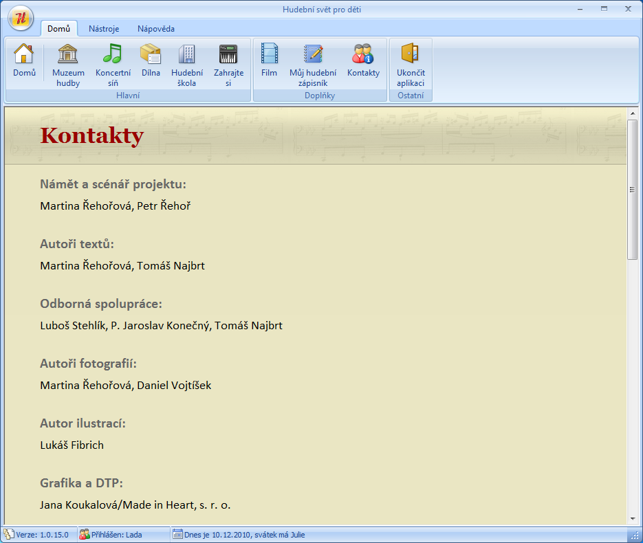
Task: Open Můj hudební zápisník notebook
Action: [x=313, y=65]
